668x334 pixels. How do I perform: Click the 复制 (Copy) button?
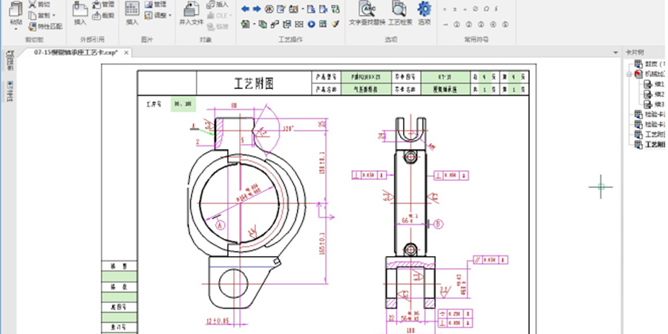coord(39,16)
